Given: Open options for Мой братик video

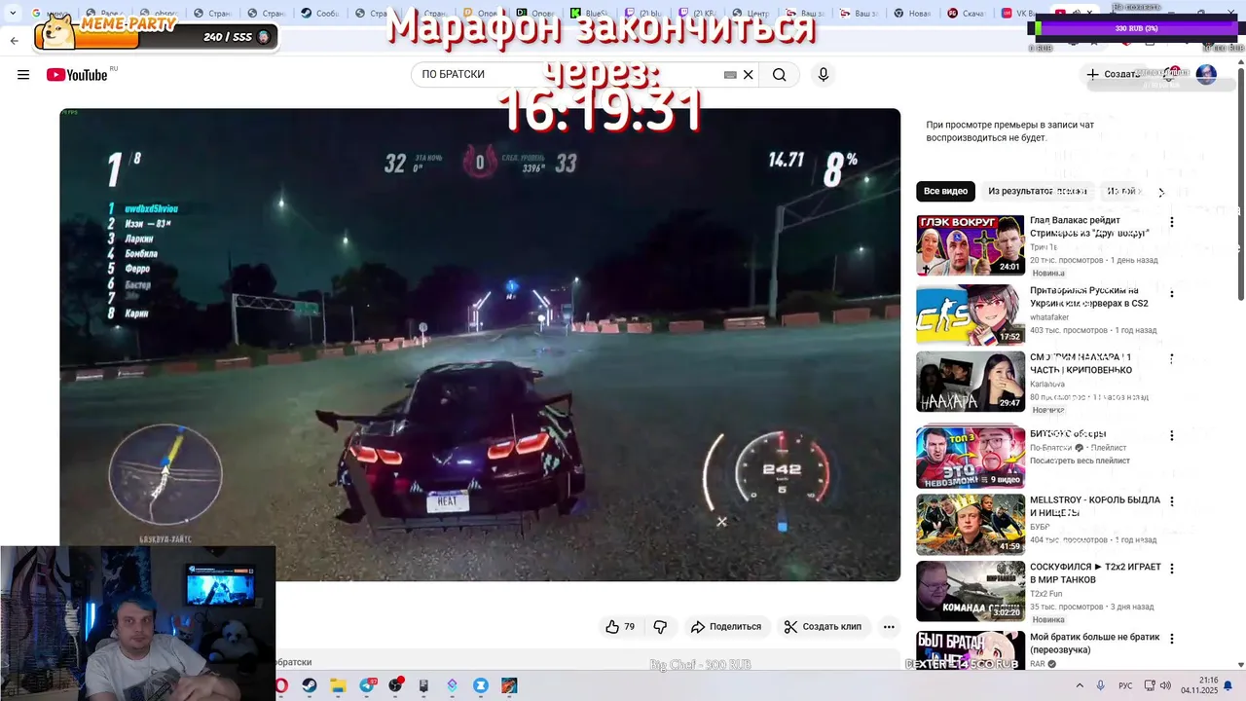Looking at the screenshot, I should pyautogui.click(x=1172, y=639).
